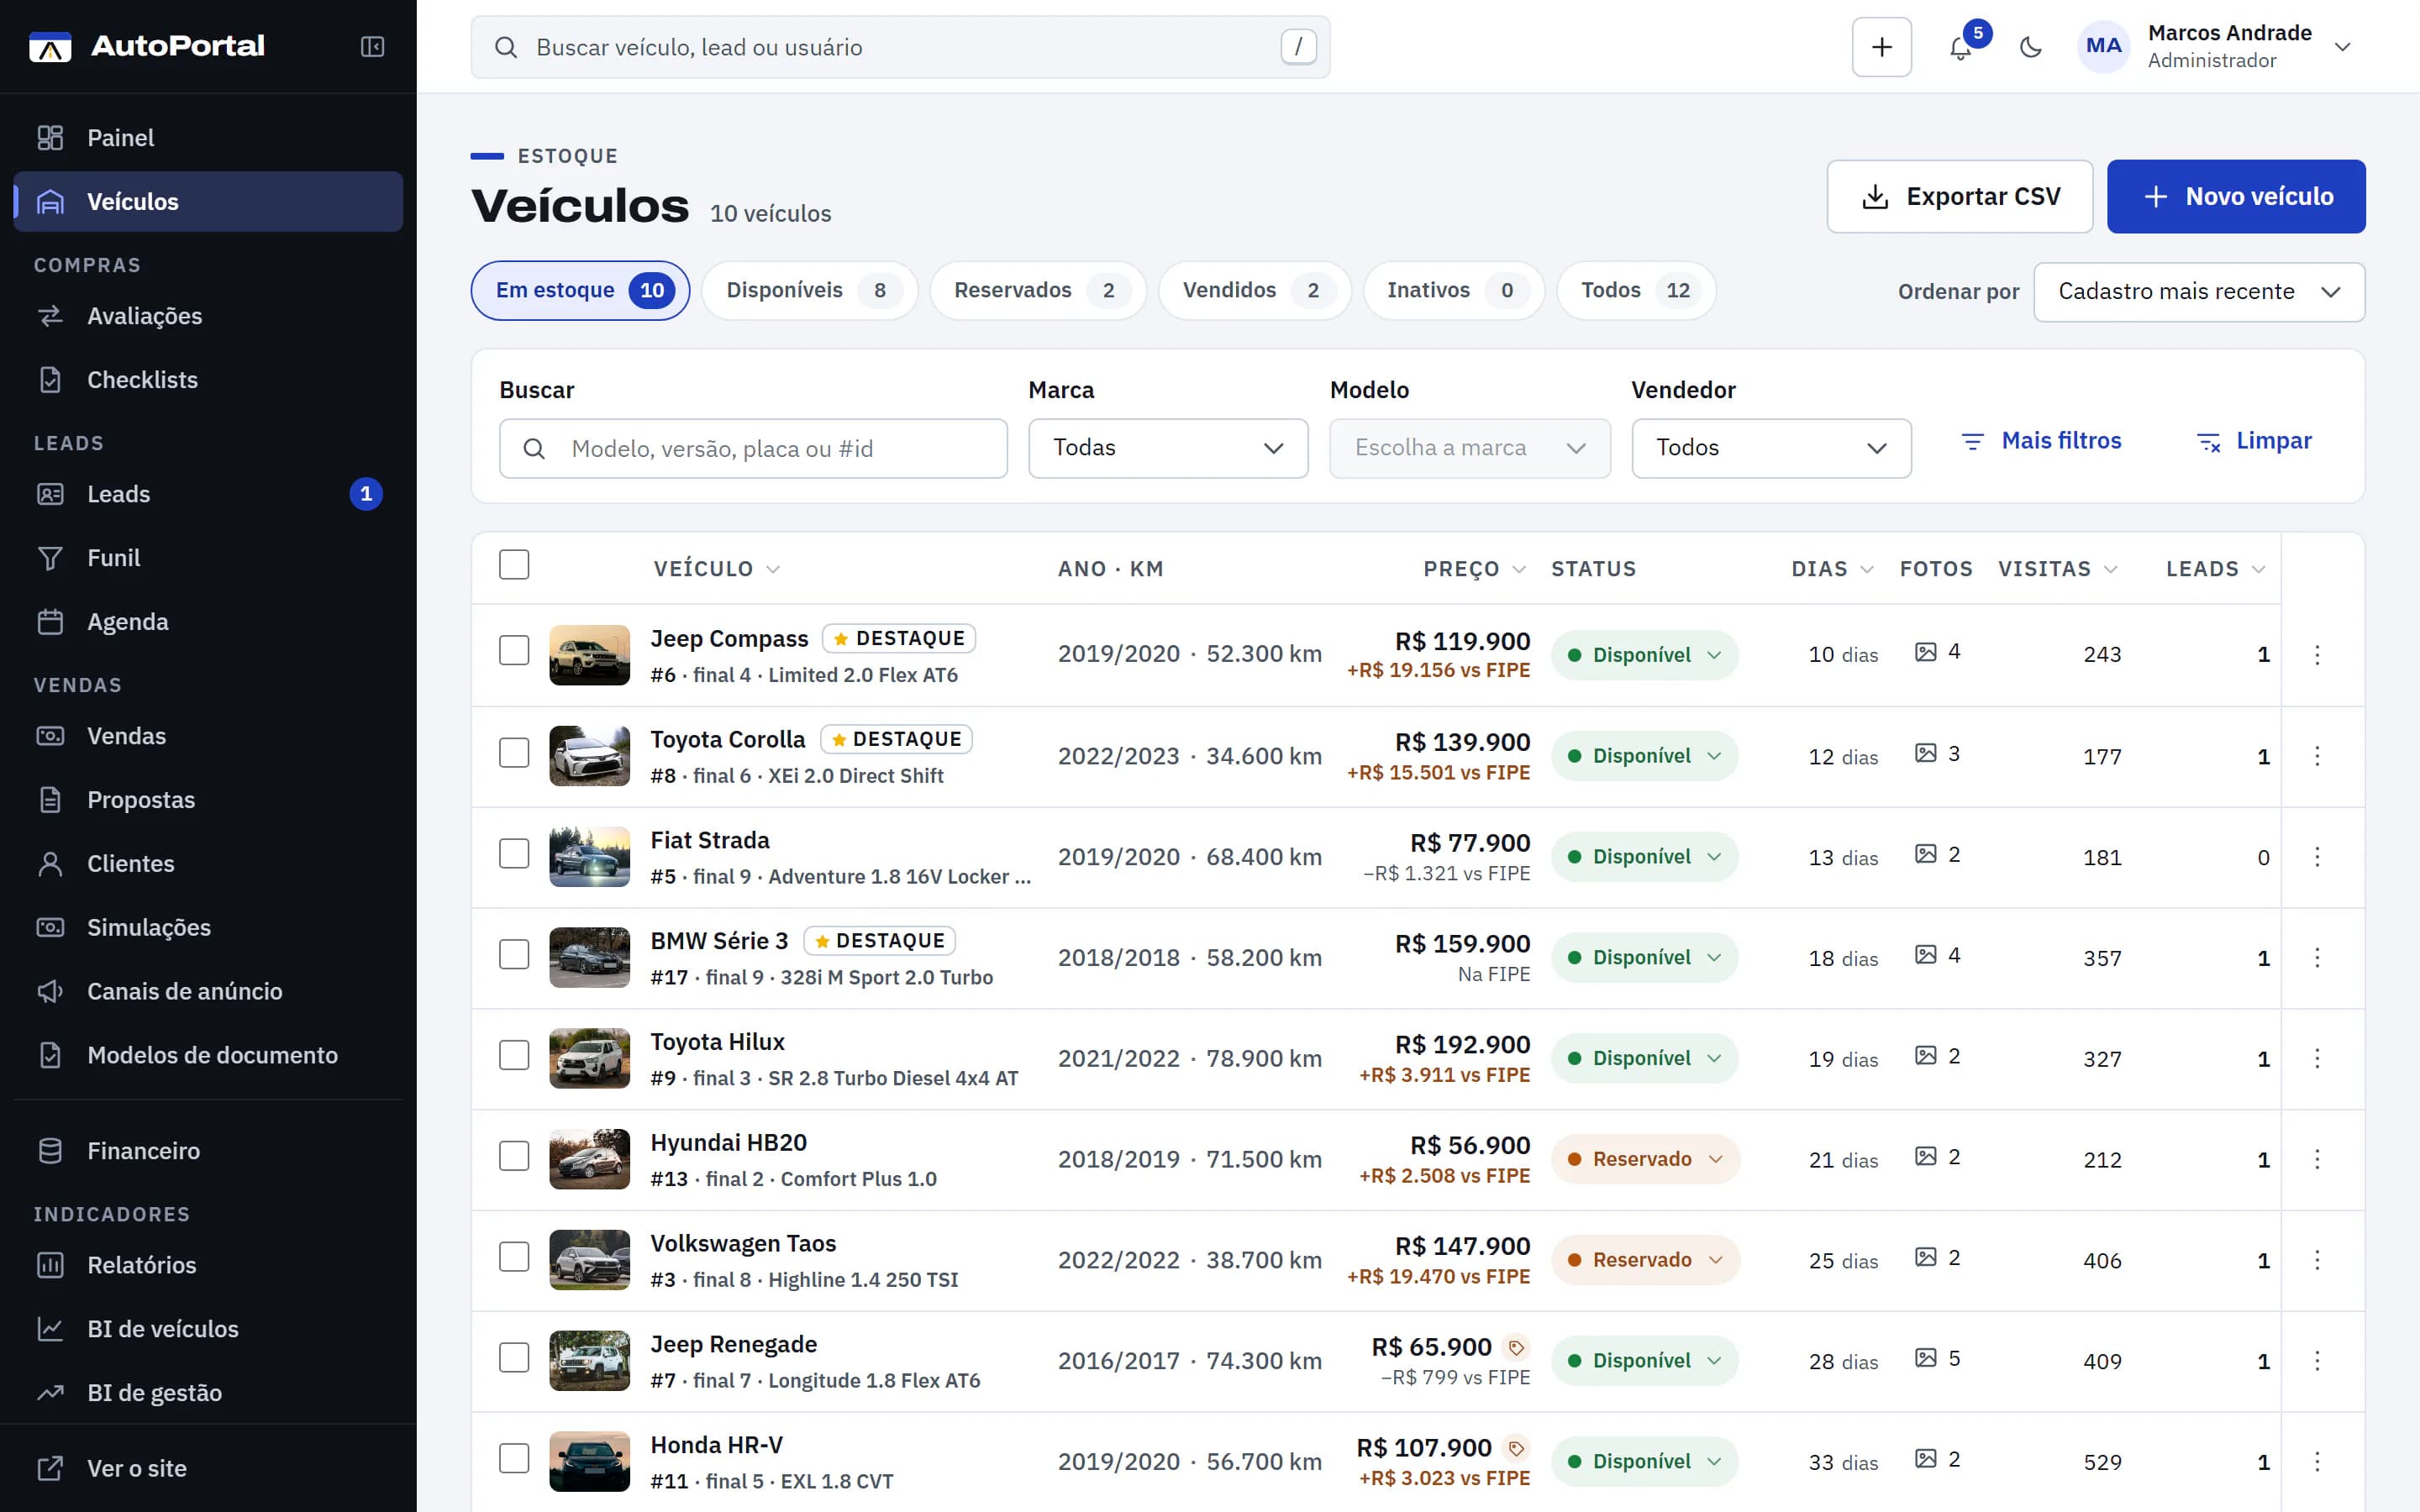Open the Disponível status dropdown for Toyota Hilux
The width and height of the screenshot is (2420, 1512).
[x=1644, y=1059]
